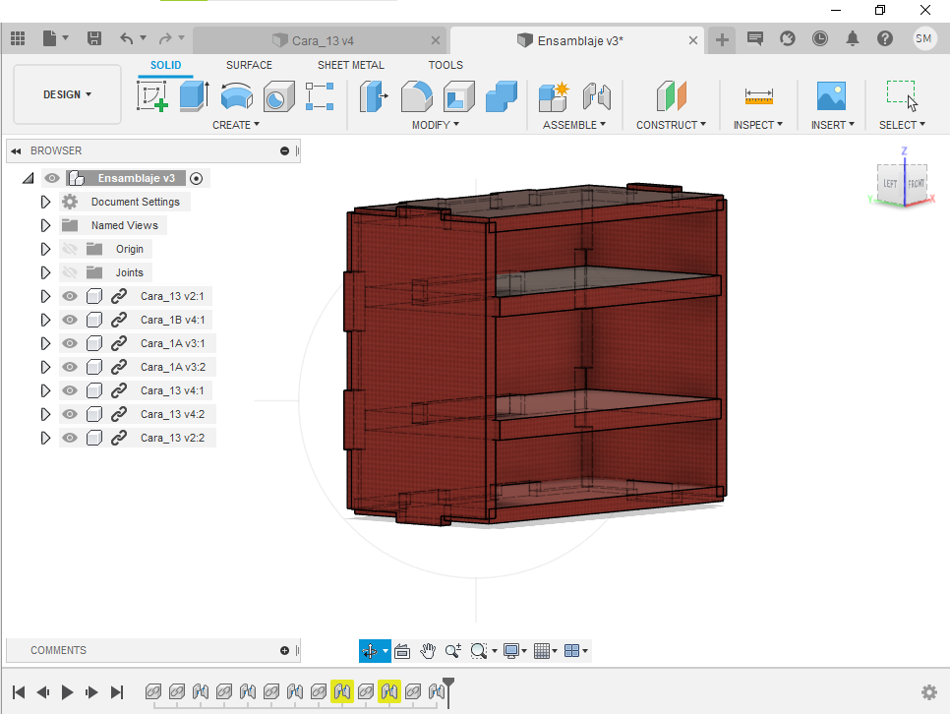Select the Create Sketch tool
This screenshot has height=714, width=950.
click(152, 95)
